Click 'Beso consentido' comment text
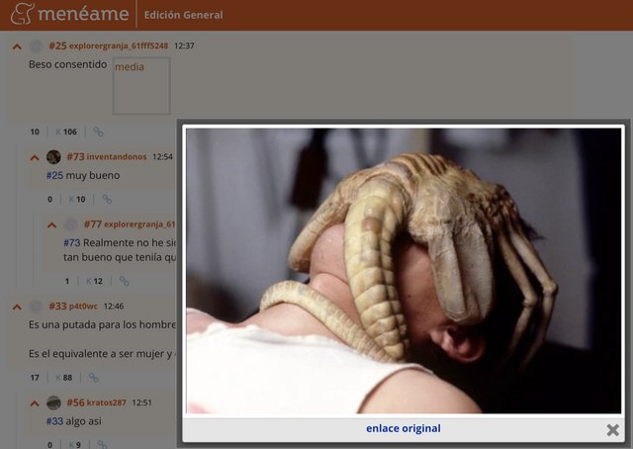This screenshot has height=449, width=633. pyautogui.click(x=68, y=64)
